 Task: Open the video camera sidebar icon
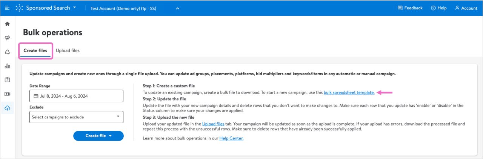tap(7, 94)
